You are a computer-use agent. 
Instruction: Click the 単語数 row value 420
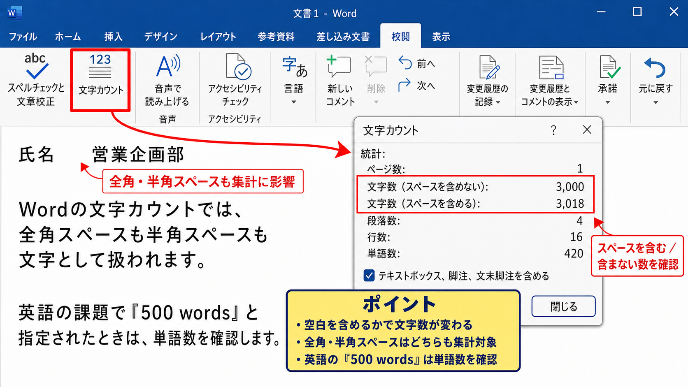click(x=574, y=253)
